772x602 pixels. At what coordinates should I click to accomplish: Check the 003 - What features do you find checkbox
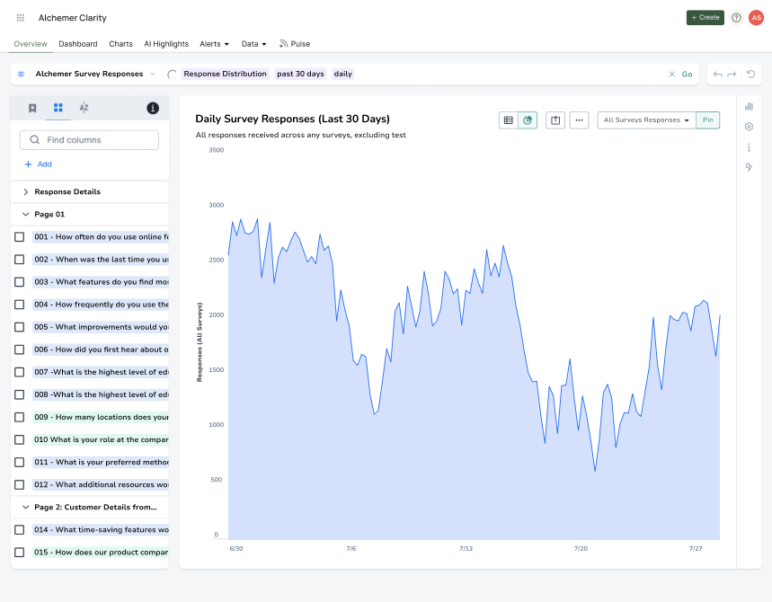[x=19, y=282]
